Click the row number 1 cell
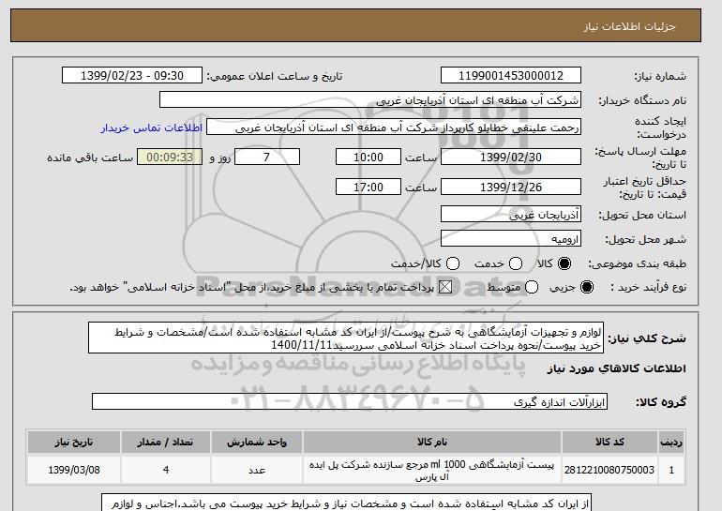 pyautogui.click(x=671, y=470)
